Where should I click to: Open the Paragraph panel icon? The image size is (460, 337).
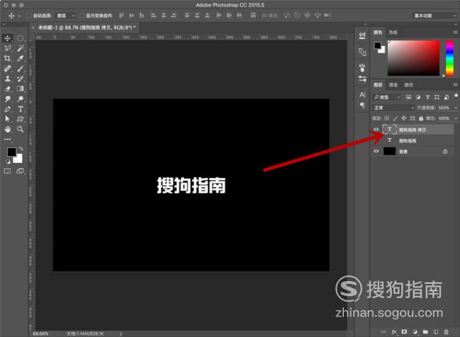click(362, 105)
